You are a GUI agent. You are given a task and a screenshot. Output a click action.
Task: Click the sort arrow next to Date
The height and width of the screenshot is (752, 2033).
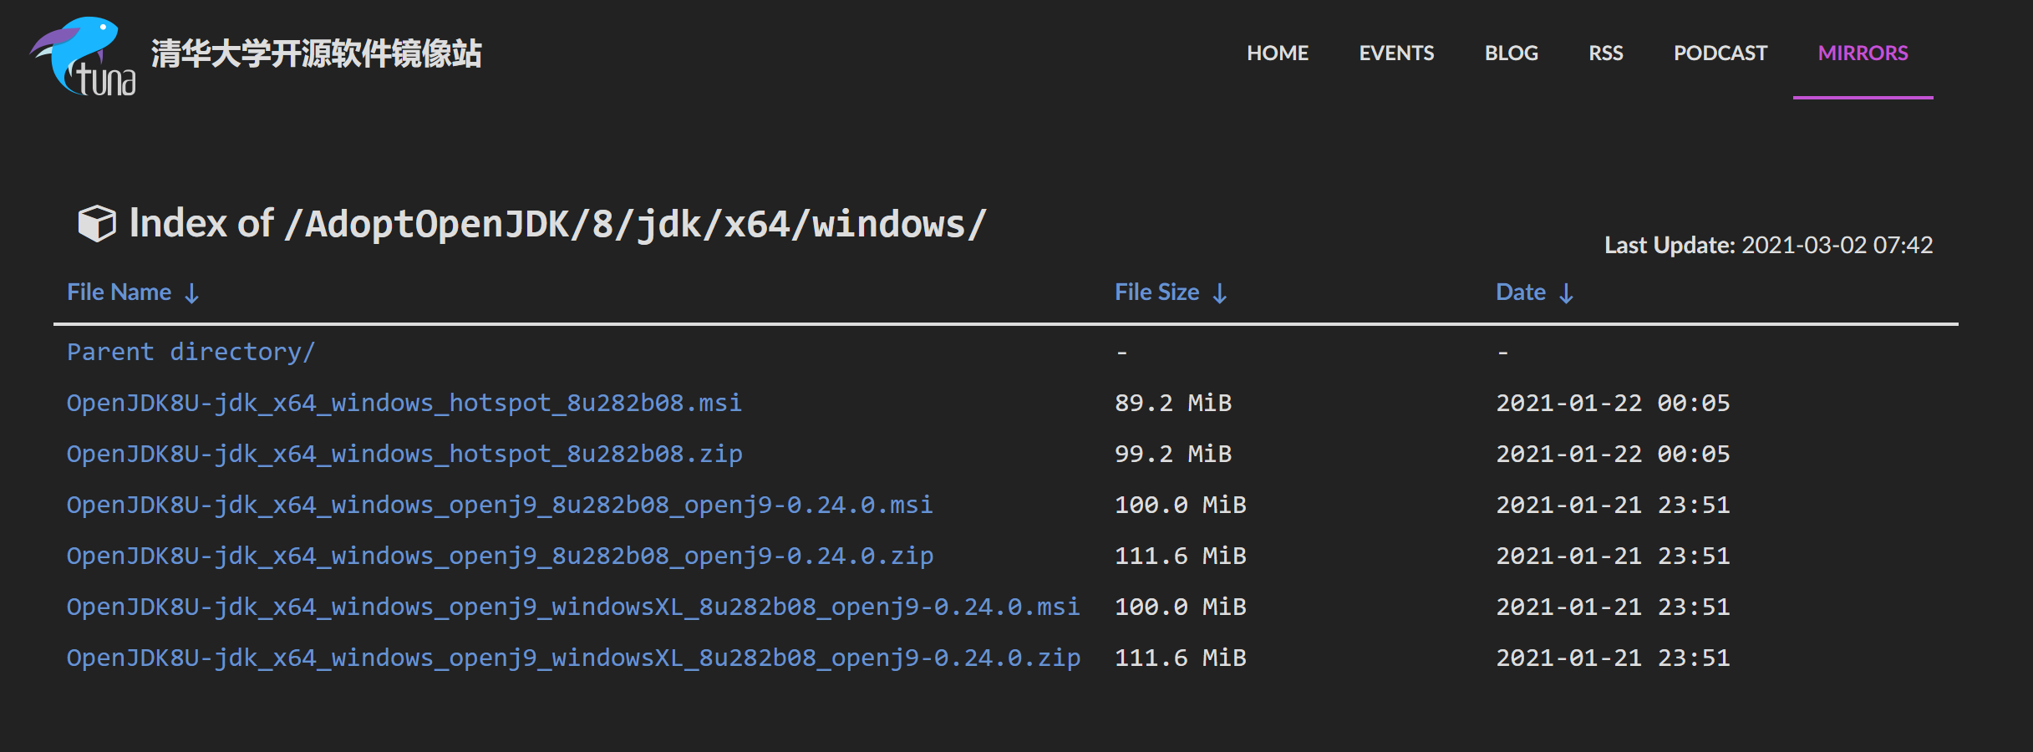tap(1566, 293)
